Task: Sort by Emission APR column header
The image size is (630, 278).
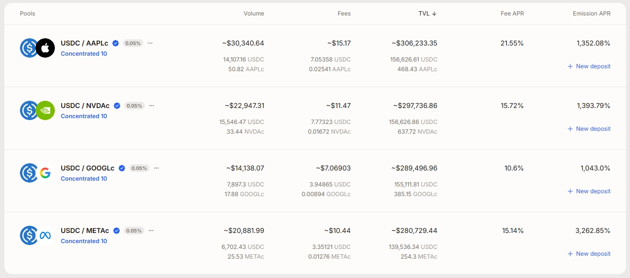Action: pos(592,14)
